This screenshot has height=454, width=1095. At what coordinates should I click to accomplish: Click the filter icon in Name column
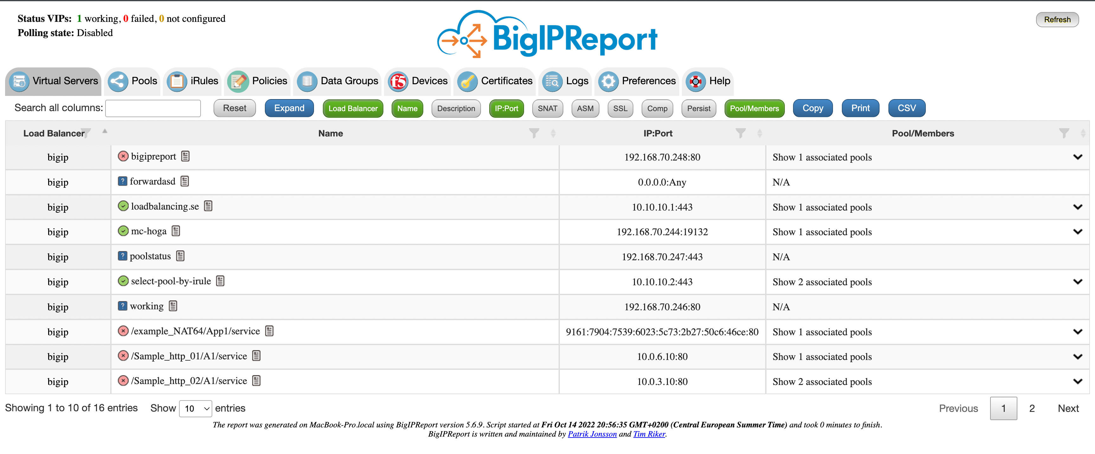click(x=534, y=133)
